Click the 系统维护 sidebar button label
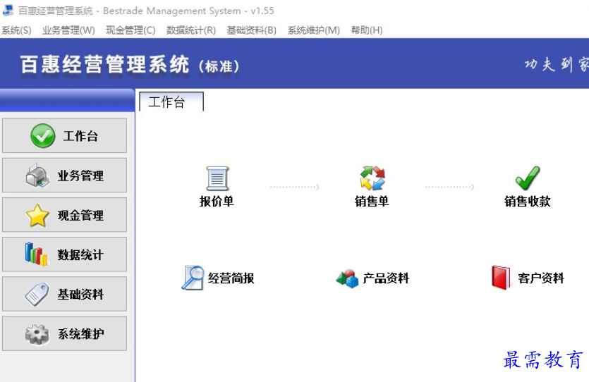589x382 pixels. coord(80,334)
